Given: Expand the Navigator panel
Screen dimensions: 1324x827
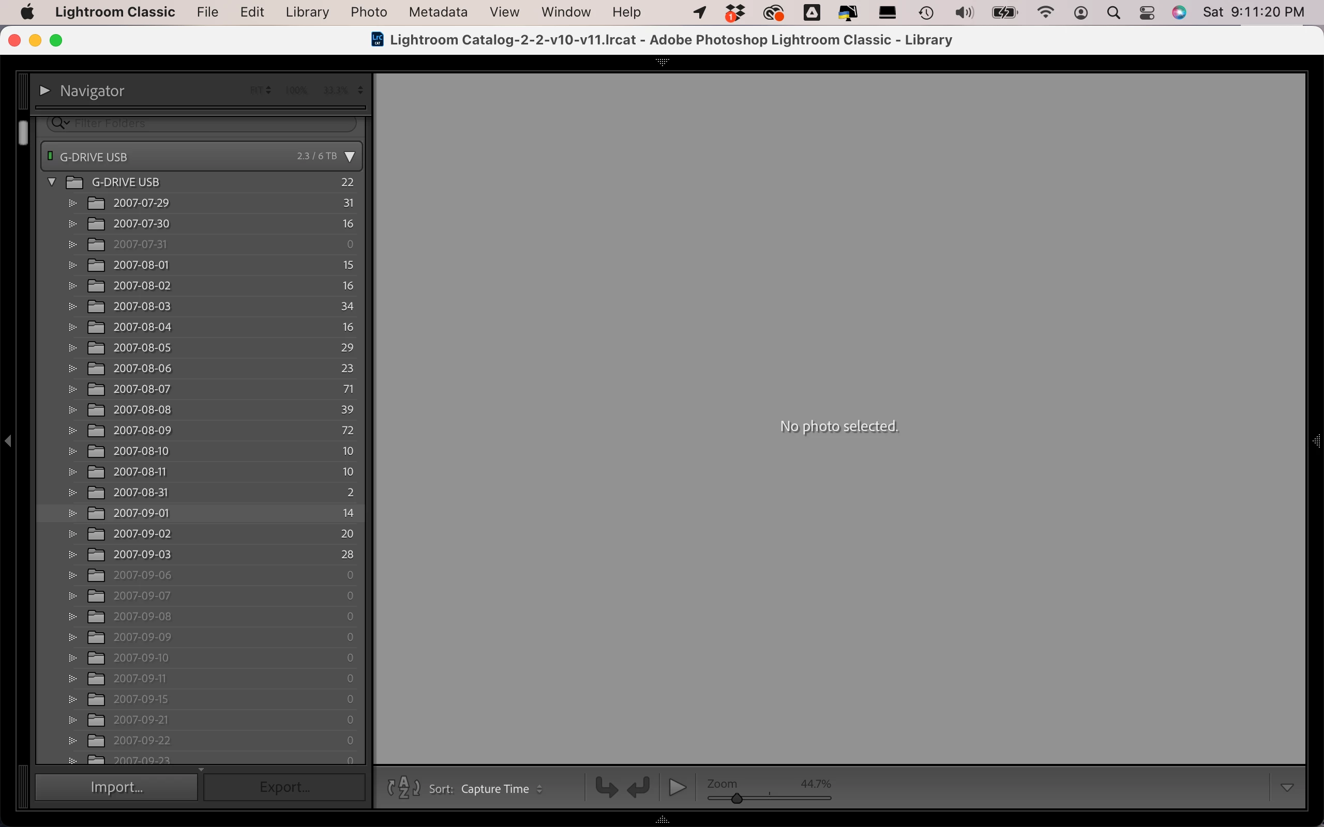Looking at the screenshot, I should point(45,90).
